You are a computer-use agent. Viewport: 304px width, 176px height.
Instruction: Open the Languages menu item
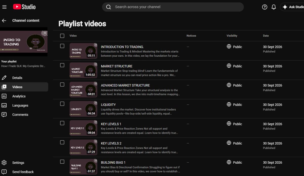(x=24, y=105)
